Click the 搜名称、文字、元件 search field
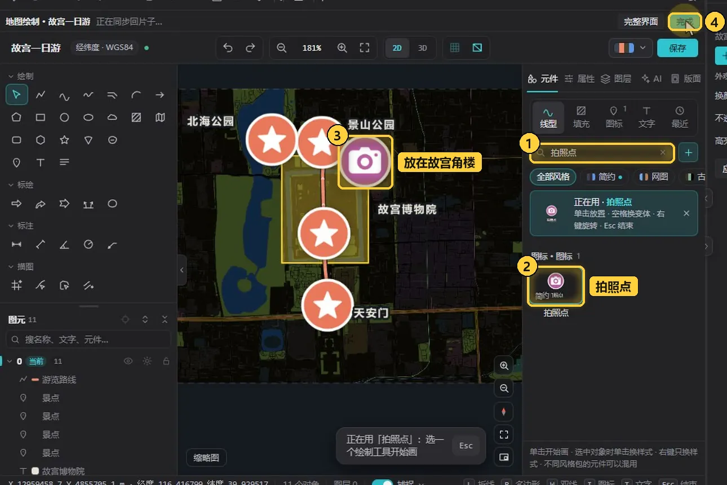This screenshot has width=727, height=485. click(x=88, y=339)
